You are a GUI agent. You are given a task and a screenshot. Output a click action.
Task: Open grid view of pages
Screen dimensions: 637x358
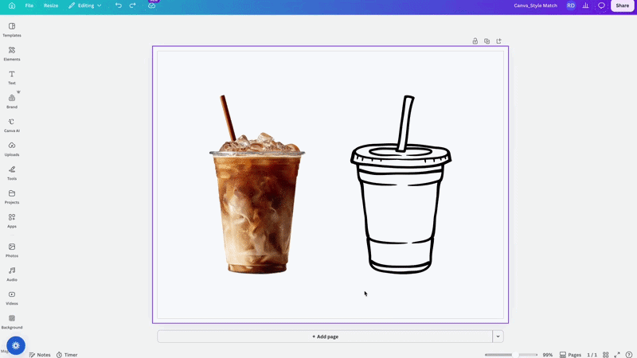click(606, 355)
